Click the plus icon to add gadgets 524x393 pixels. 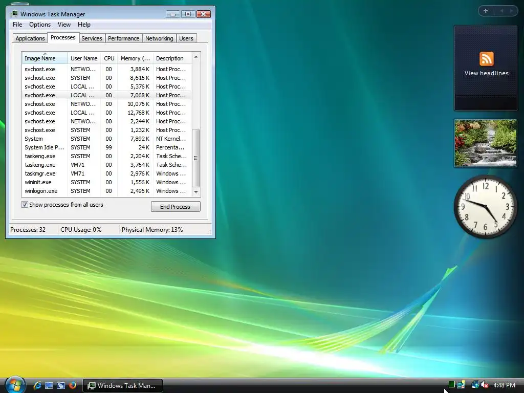(486, 11)
